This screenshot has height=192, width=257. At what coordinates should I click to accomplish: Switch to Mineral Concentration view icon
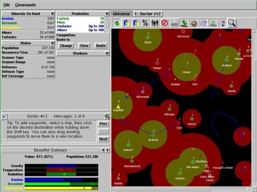pos(136,23)
